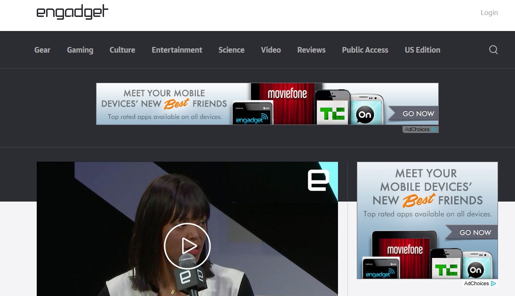
Task: Go to the Video section
Action: [x=271, y=50]
